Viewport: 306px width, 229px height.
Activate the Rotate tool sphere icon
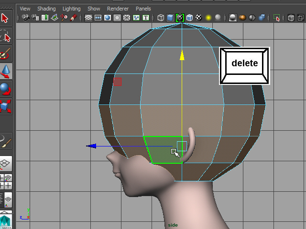pos(5,89)
